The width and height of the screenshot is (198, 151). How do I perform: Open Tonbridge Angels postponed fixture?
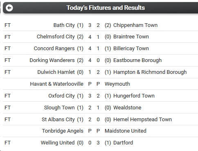(x=101, y=131)
